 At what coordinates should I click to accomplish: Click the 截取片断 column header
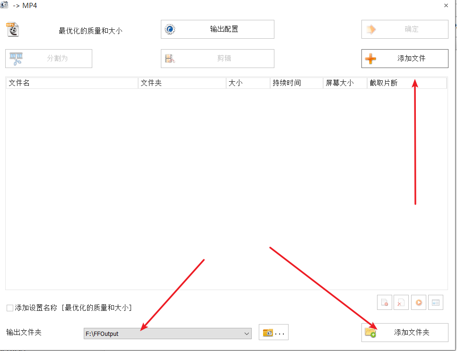click(406, 83)
